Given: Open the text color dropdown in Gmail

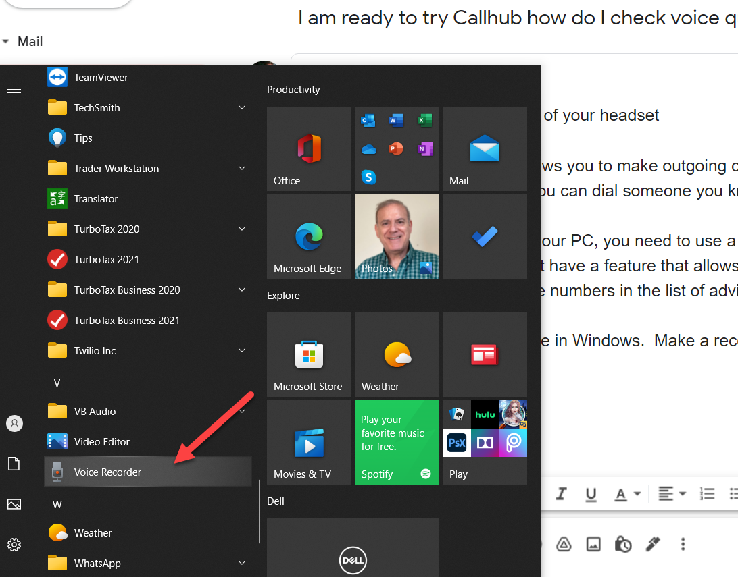Looking at the screenshot, I should (x=628, y=494).
